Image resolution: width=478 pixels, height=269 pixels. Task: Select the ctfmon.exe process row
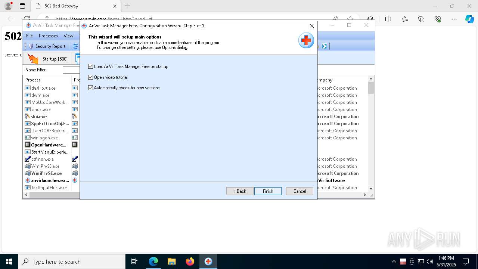click(47, 159)
